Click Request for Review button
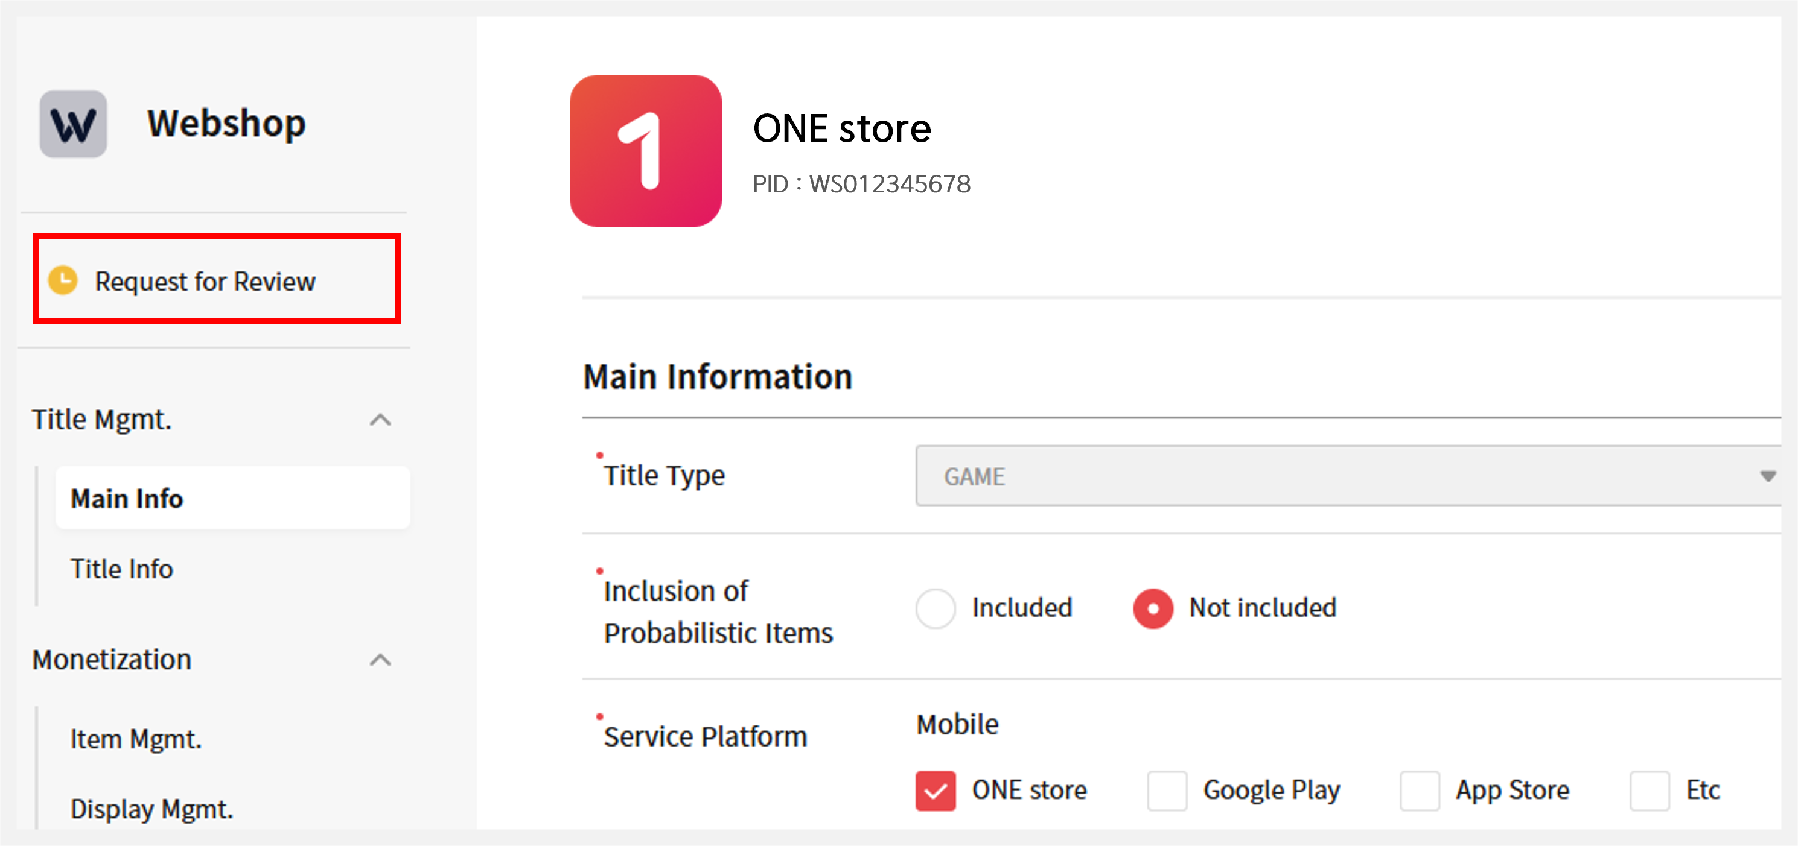This screenshot has height=846, width=1798. (205, 281)
